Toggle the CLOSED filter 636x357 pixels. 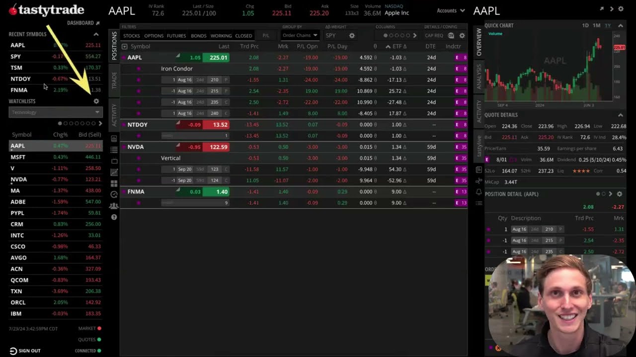pos(243,36)
